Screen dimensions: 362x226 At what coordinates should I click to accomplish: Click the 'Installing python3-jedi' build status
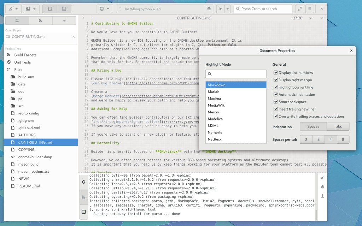[x=160, y=9]
